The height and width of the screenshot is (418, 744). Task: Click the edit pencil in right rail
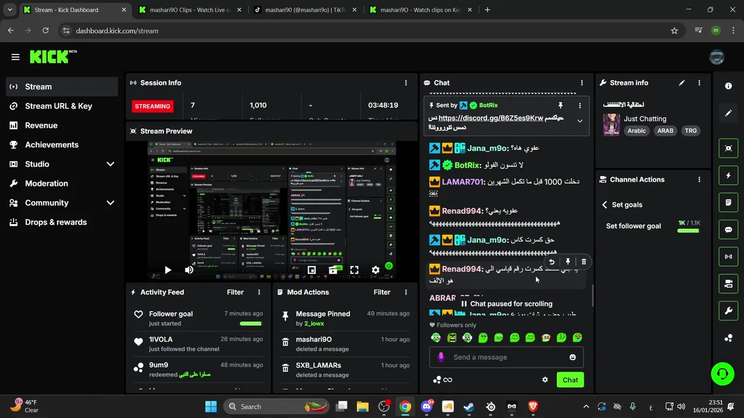pos(728,113)
